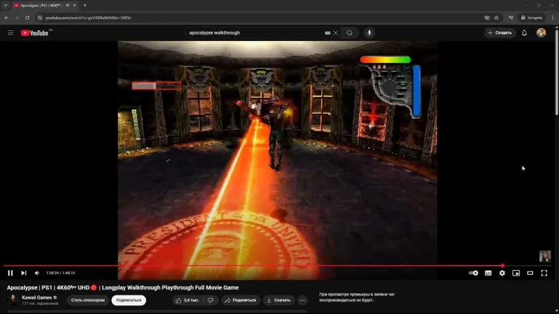Screen dimensions: 559x314
Task: Close the Apocalypse tab
Action: [x=74, y=5]
